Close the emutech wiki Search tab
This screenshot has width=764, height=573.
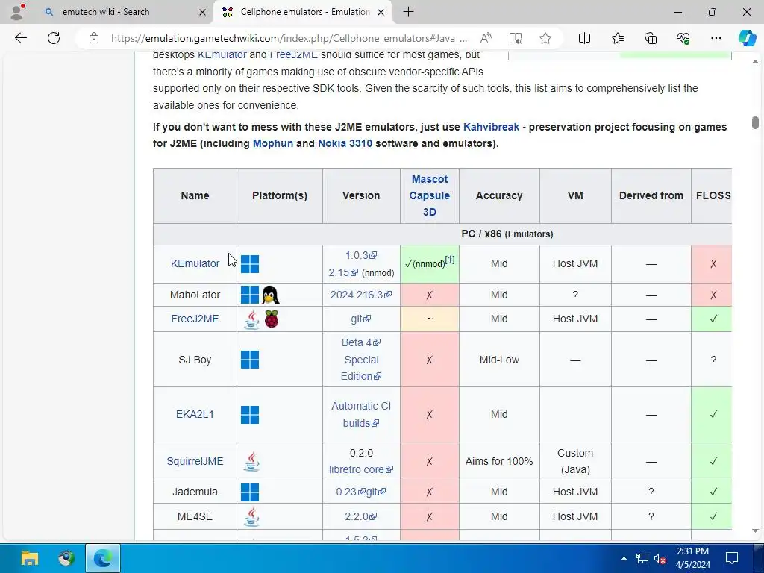(203, 12)
